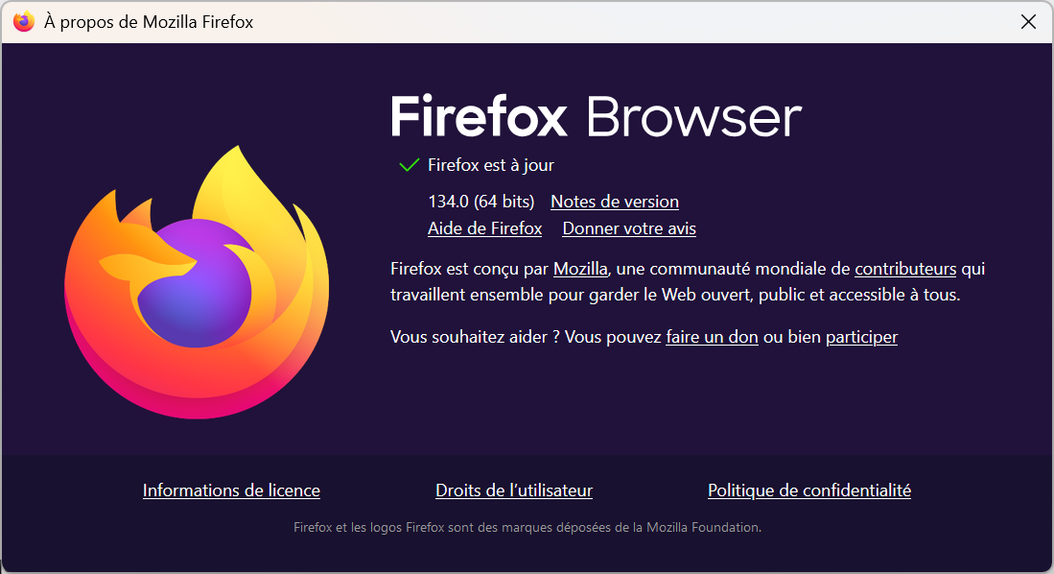Open the Notes de version link
The width and height of the screenshot is (1054, 574).
[x=615, y=202]
